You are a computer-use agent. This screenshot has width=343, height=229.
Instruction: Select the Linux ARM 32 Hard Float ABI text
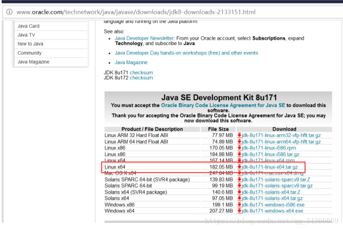pos(136,135)
